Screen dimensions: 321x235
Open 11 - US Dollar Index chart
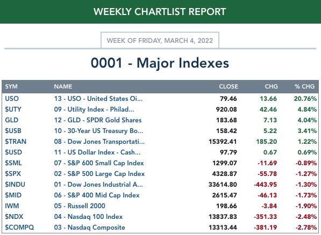[97, 152]
